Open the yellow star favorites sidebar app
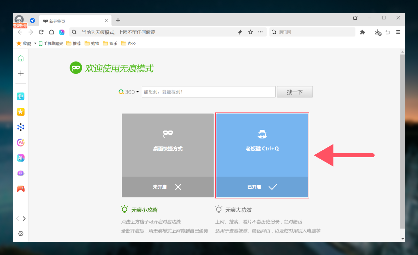This screenshot has height=255, width=418. [x=21, y=112]
